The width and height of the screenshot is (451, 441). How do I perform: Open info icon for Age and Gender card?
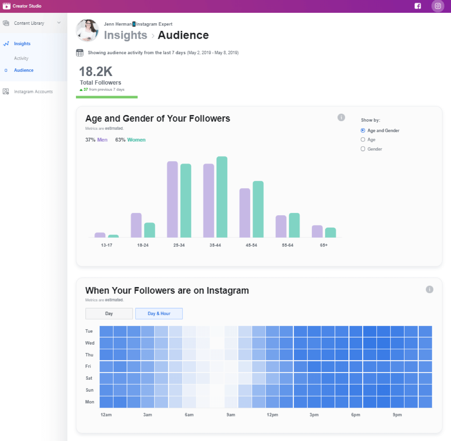tap(341, 117)
